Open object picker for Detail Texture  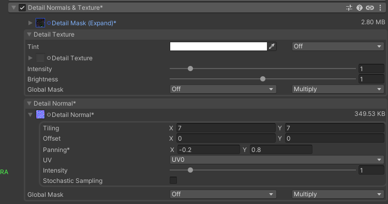point(49,58)
